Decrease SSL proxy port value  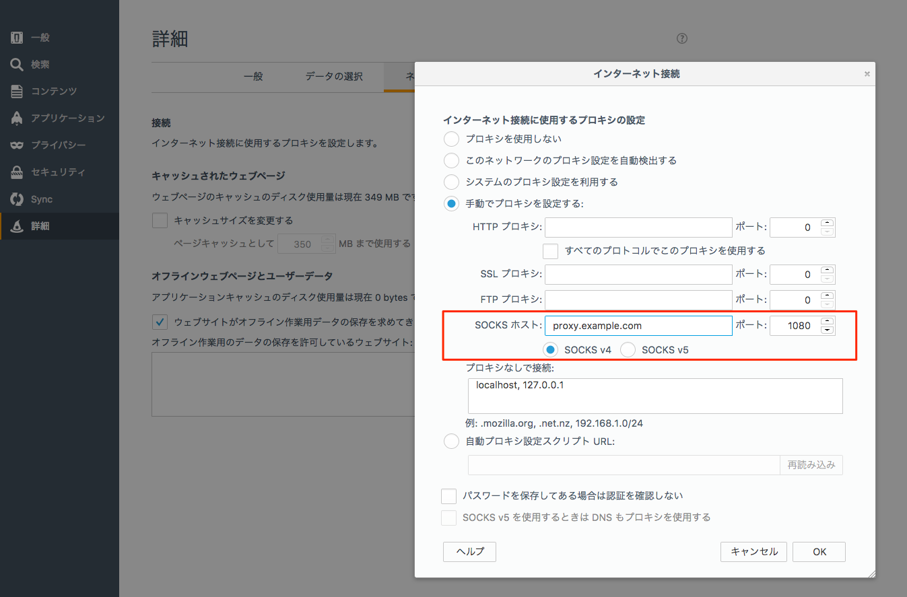tap(828, 279)
